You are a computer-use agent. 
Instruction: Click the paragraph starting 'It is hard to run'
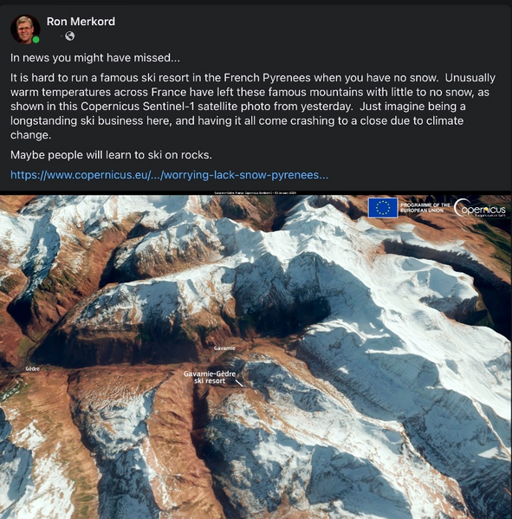click(253, 107)
